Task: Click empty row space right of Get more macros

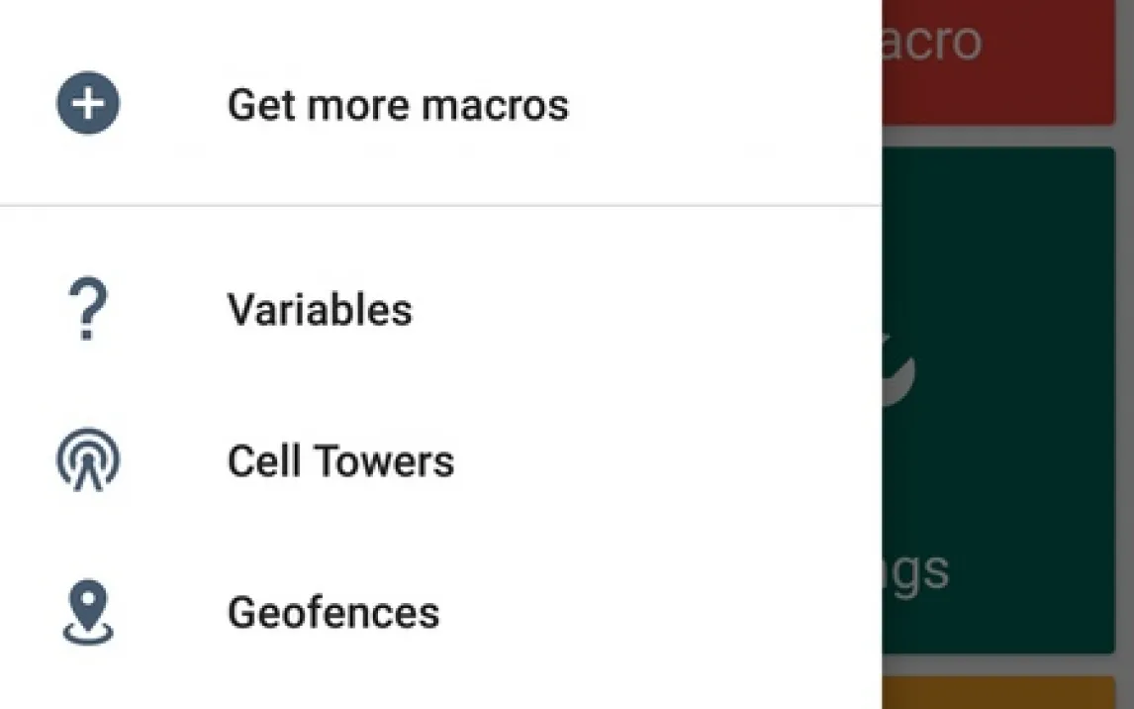Action: [722, 105]
